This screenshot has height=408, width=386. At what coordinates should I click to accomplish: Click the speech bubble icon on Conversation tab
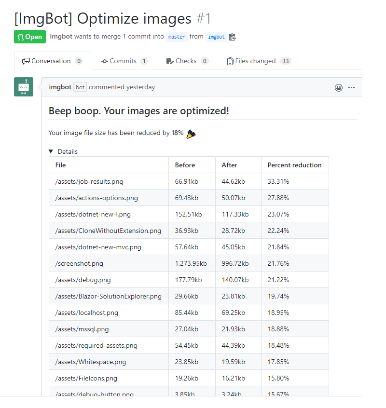coord(27,61)
